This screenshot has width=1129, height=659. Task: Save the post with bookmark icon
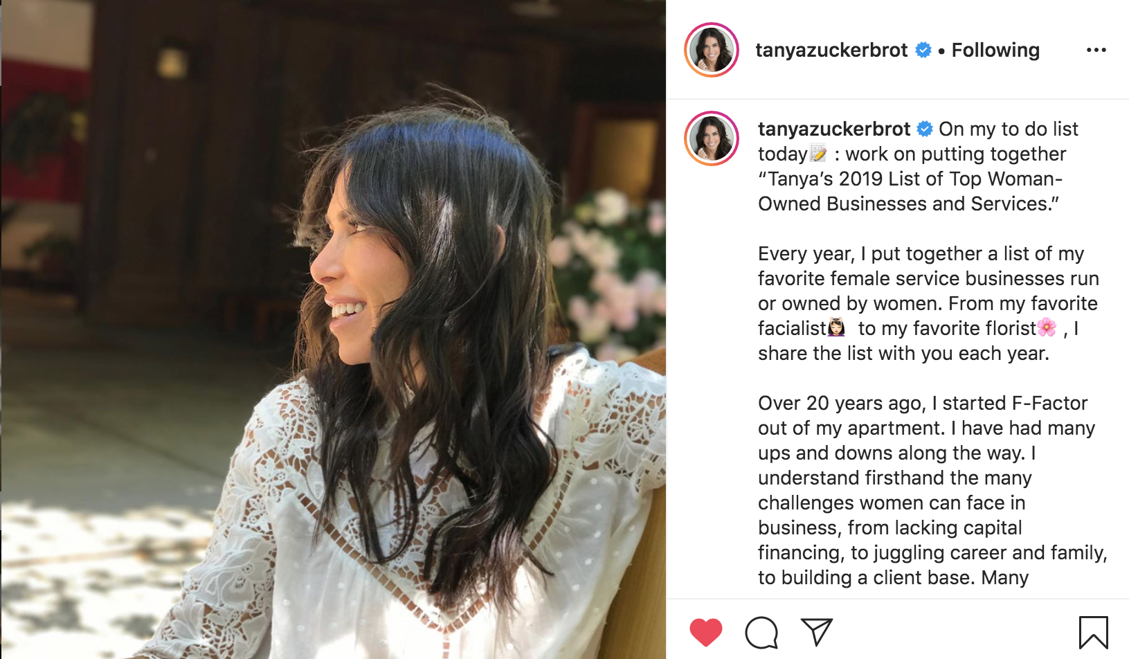[1093, 632]
